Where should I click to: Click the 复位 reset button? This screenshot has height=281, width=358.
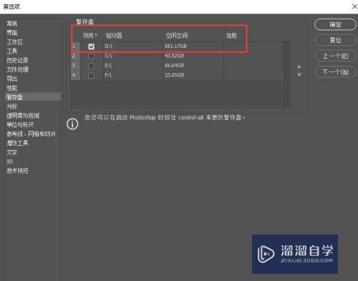[335, 40]
